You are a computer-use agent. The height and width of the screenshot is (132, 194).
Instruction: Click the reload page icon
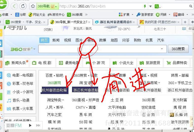23,6
